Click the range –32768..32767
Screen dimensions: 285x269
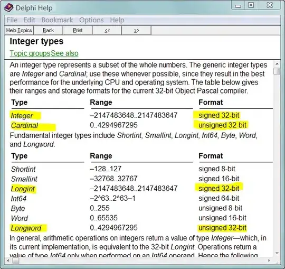[113, 179]
